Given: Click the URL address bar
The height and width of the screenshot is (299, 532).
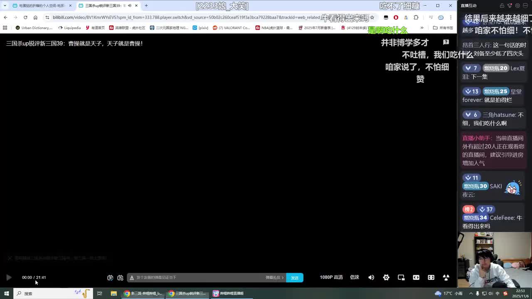Looking at the screenshot, I should pyautogui.click(x=187, y=17).
